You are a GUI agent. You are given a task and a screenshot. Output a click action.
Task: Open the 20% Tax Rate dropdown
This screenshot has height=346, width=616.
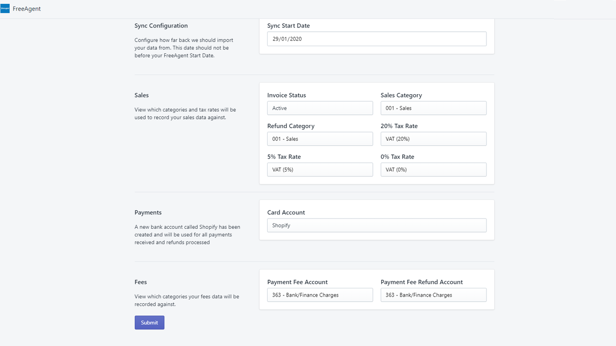(433, 138)
